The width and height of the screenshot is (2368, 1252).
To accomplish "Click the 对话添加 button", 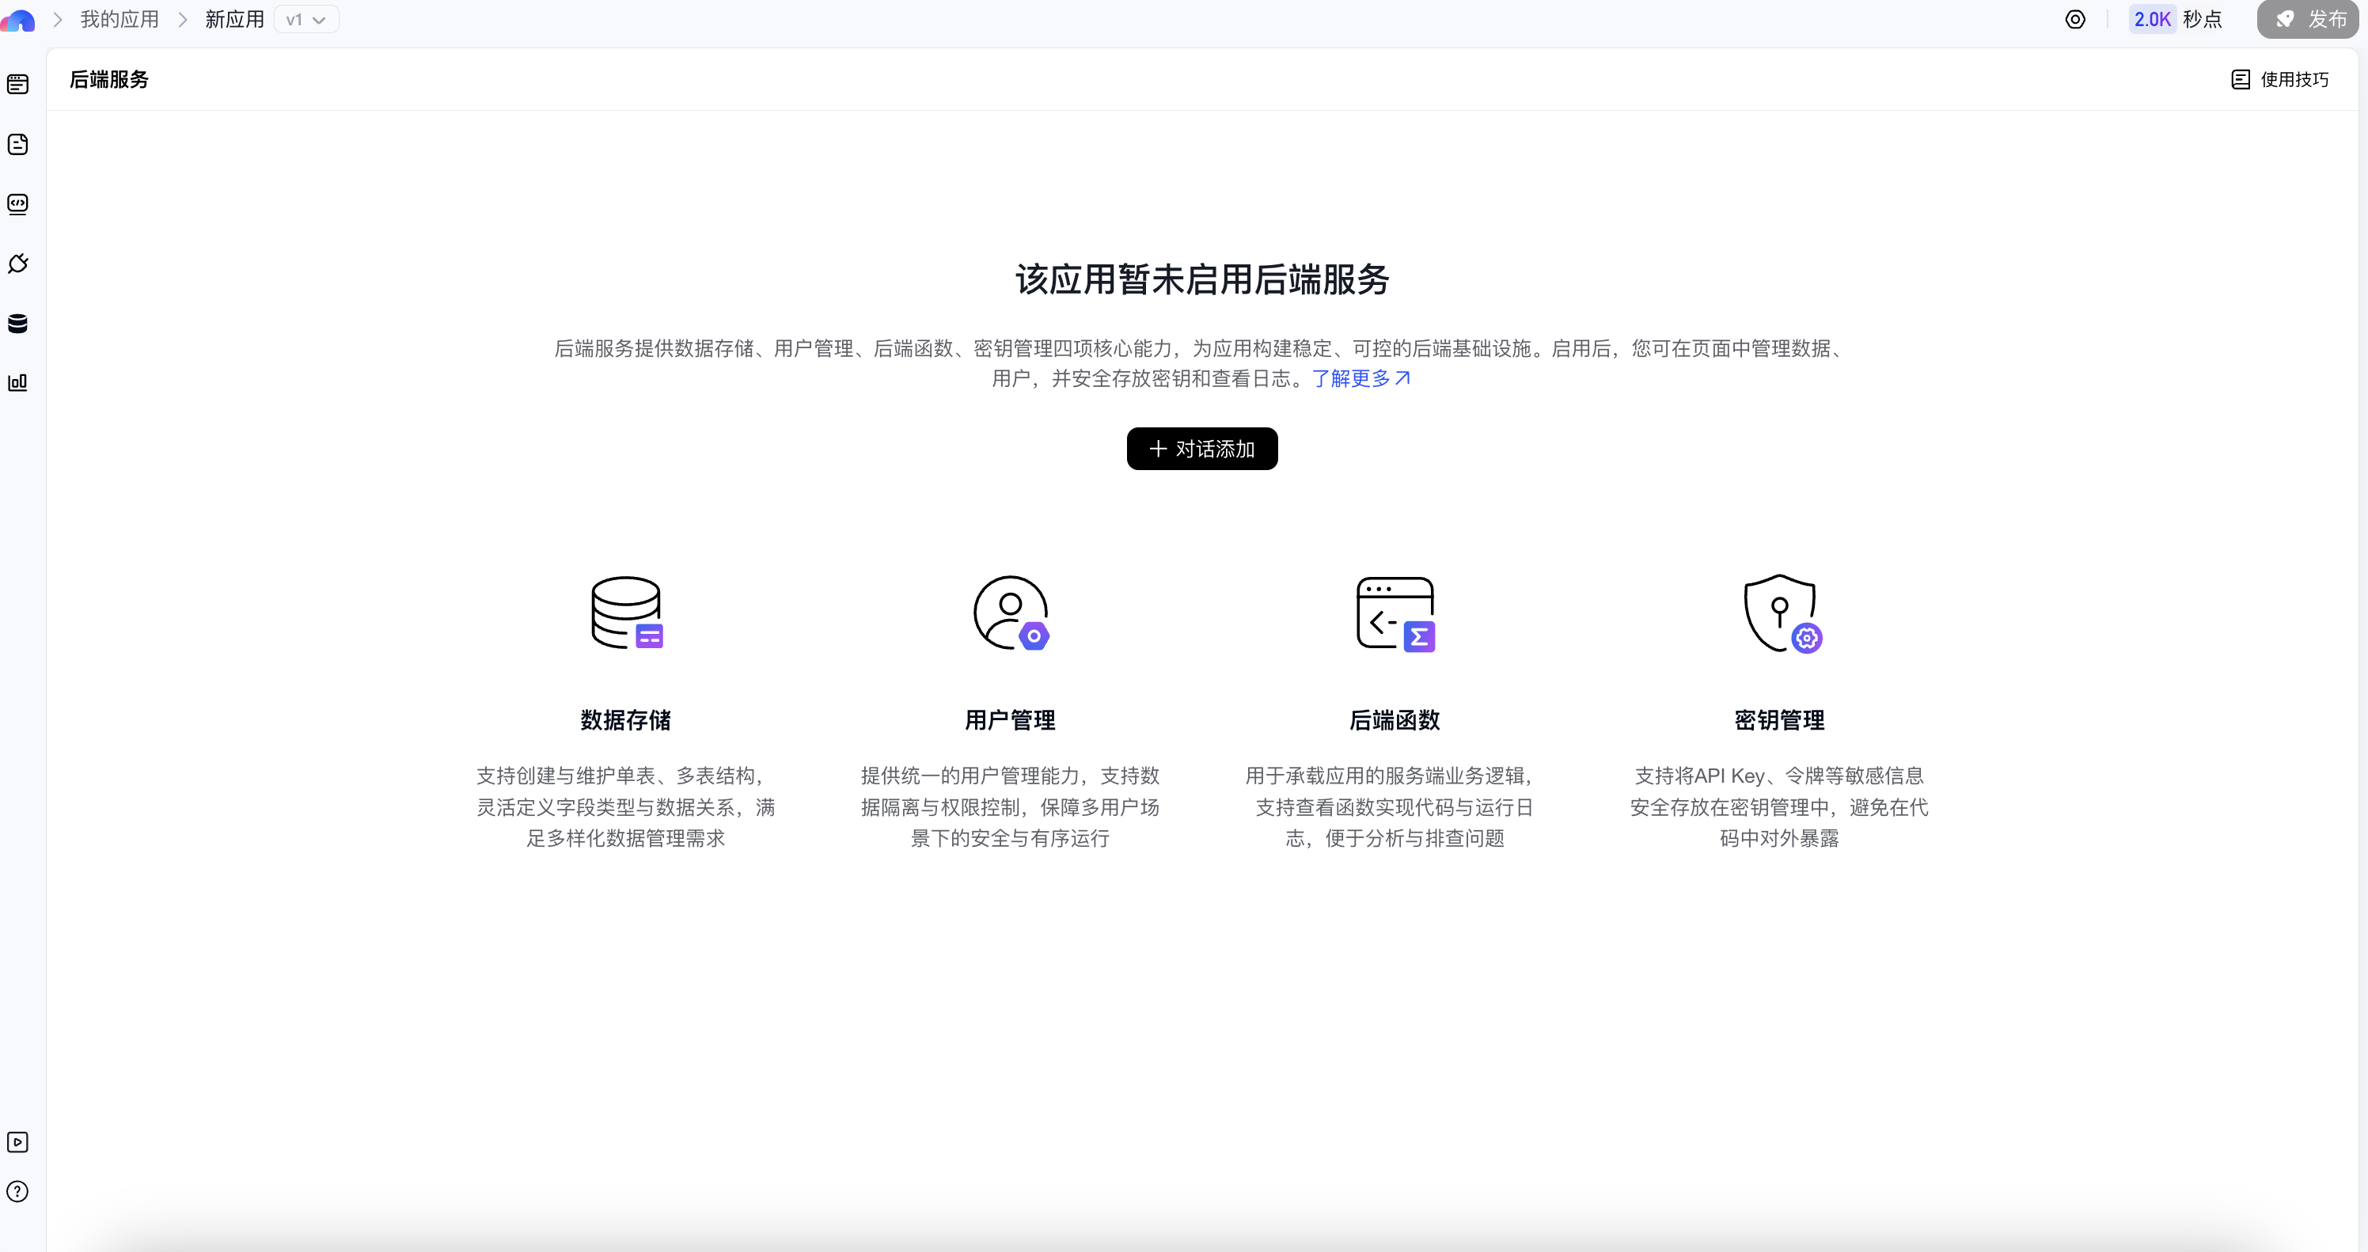I will click(1201, 449).
